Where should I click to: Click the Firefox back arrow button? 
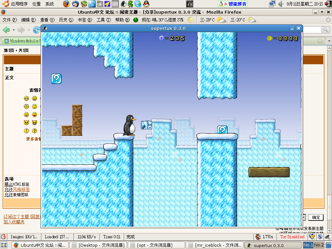(x=6, y=30)
